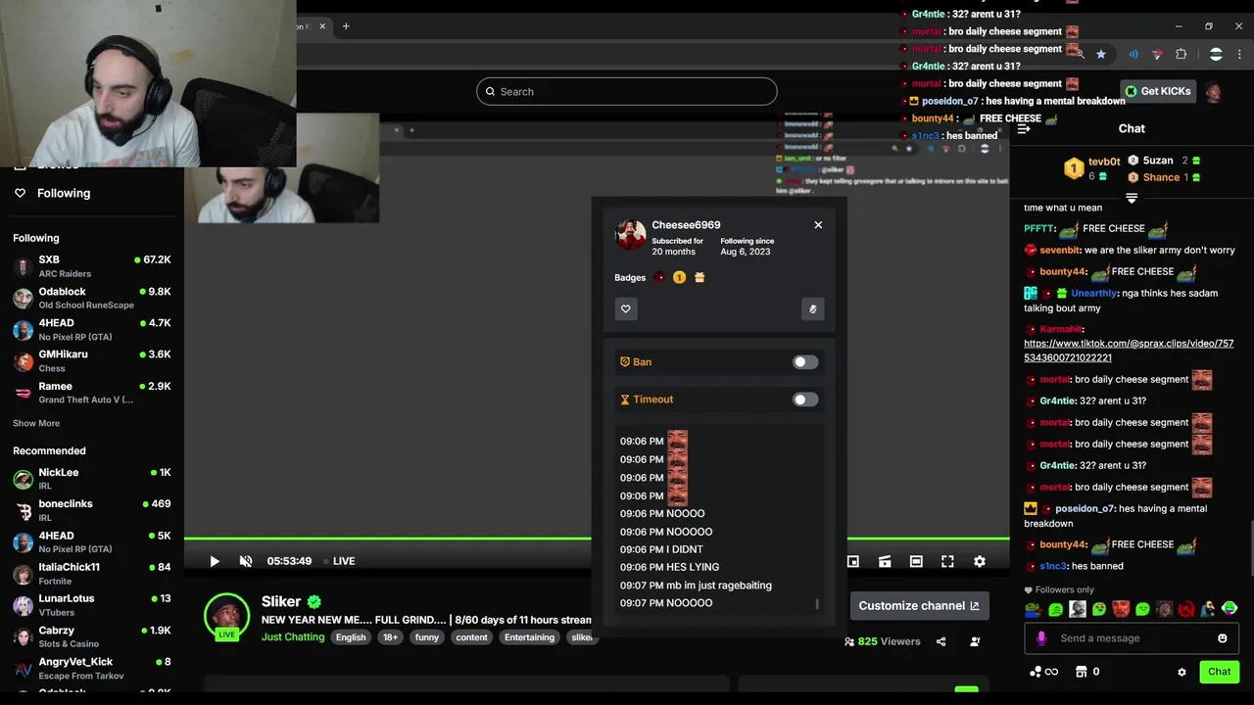Image resolution: width=1254 pixels, height=705 pixels.
Task: Share the stream using share icon
Action: click(x=940, y=642)
